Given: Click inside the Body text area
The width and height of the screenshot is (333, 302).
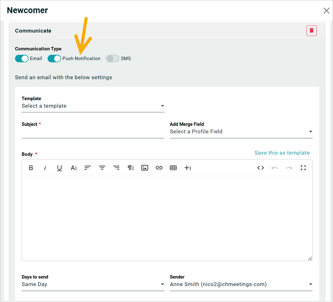Looking at the screenshot, I should click(x=167, y=218).
